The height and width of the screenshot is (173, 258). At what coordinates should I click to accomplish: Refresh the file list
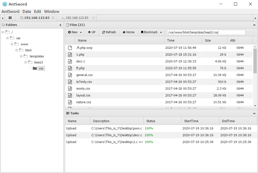pos(109,32)
